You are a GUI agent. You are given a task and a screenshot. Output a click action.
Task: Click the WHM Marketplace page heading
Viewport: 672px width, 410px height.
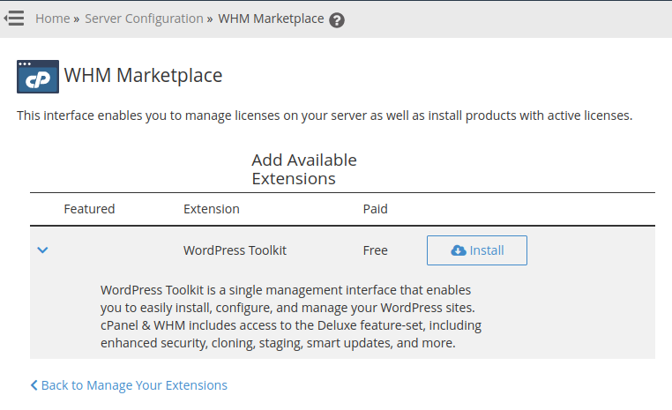coord(143,76)
